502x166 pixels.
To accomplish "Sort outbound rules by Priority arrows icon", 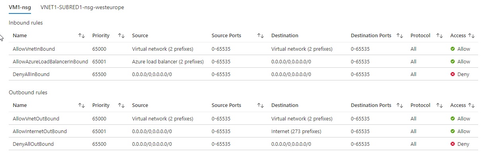I will (121, 105).
